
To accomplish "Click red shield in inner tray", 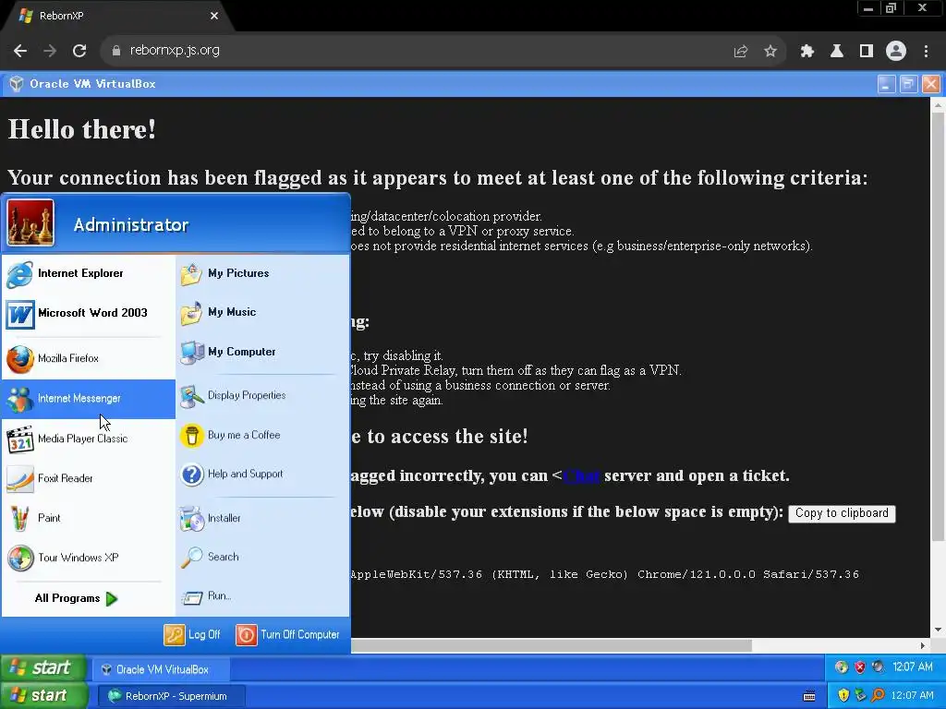I will [860, 667].
